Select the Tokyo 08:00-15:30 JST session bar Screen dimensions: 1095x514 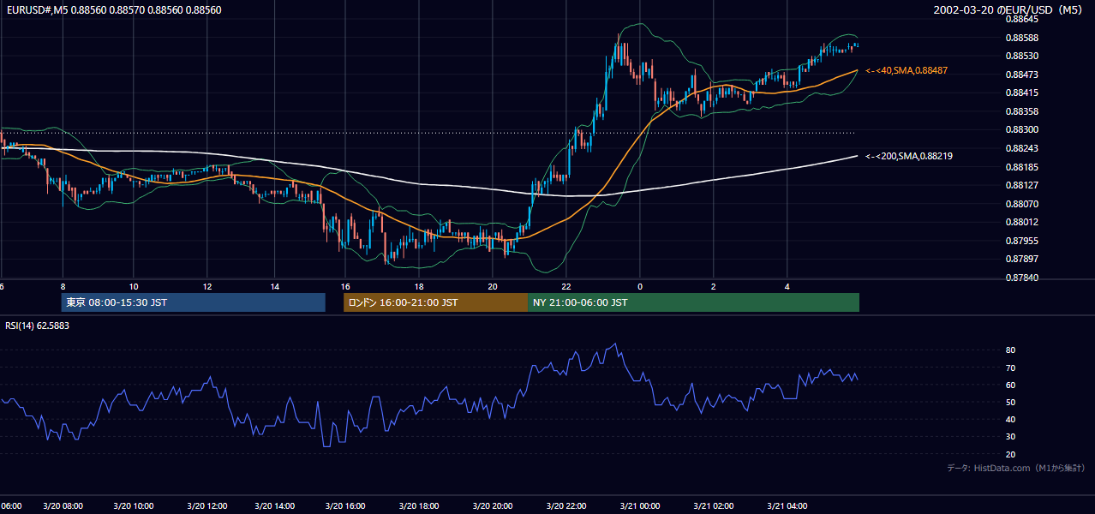(194, 302)
